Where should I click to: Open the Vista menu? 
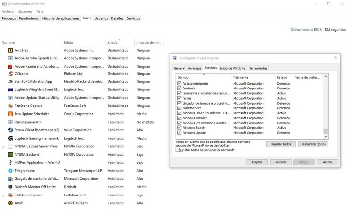[x=40, y=11]
